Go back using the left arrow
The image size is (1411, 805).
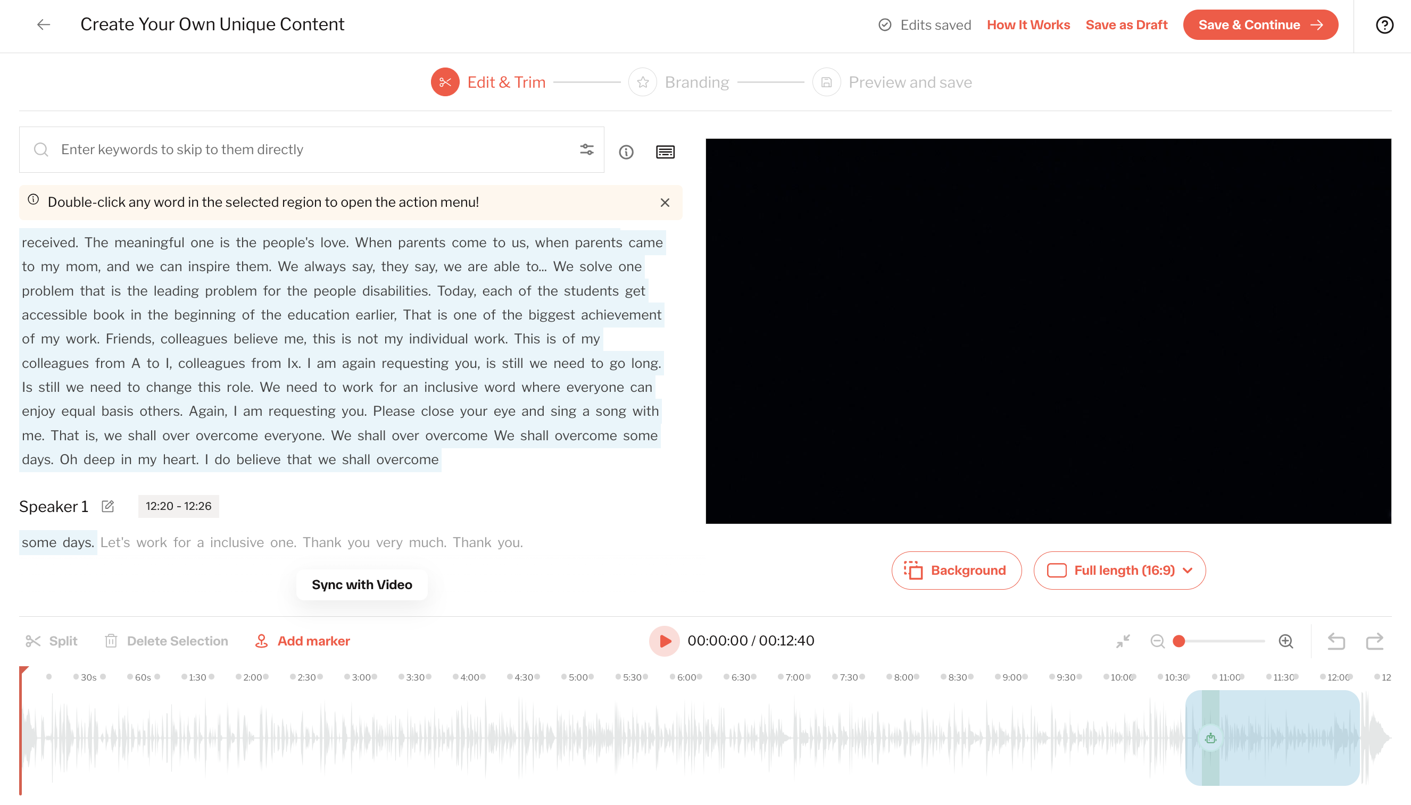pyautogui.click(x=44, y=24)
